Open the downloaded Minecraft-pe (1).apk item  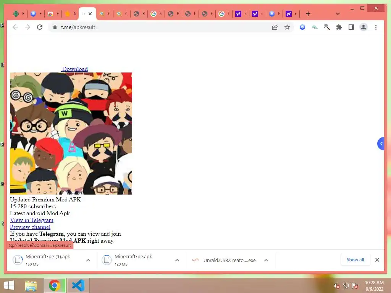click(47, 260)
